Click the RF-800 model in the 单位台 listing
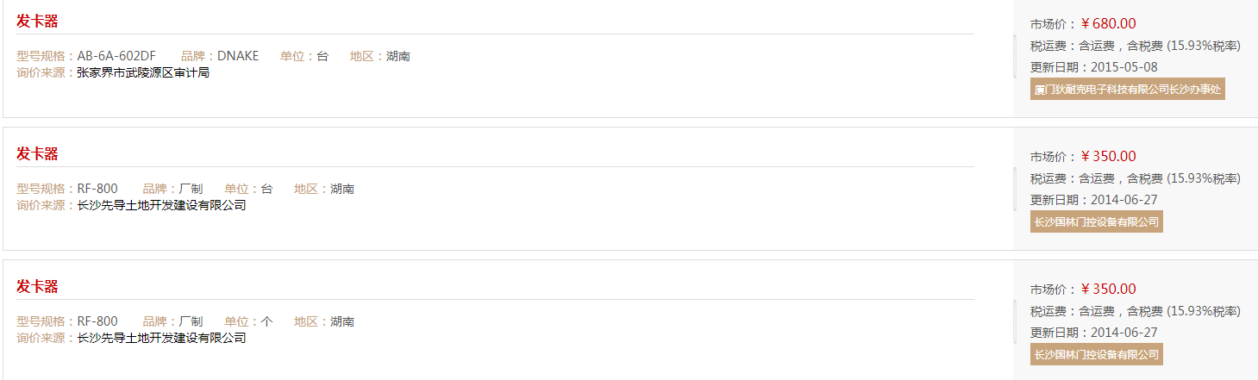The image size is (1258, 380). click(x=97, y=189)
